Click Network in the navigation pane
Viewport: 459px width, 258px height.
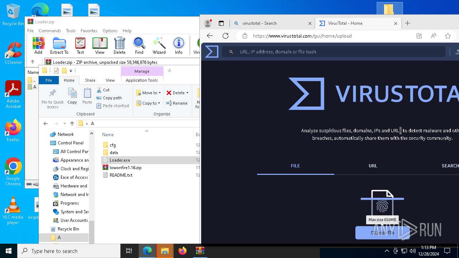66,134
